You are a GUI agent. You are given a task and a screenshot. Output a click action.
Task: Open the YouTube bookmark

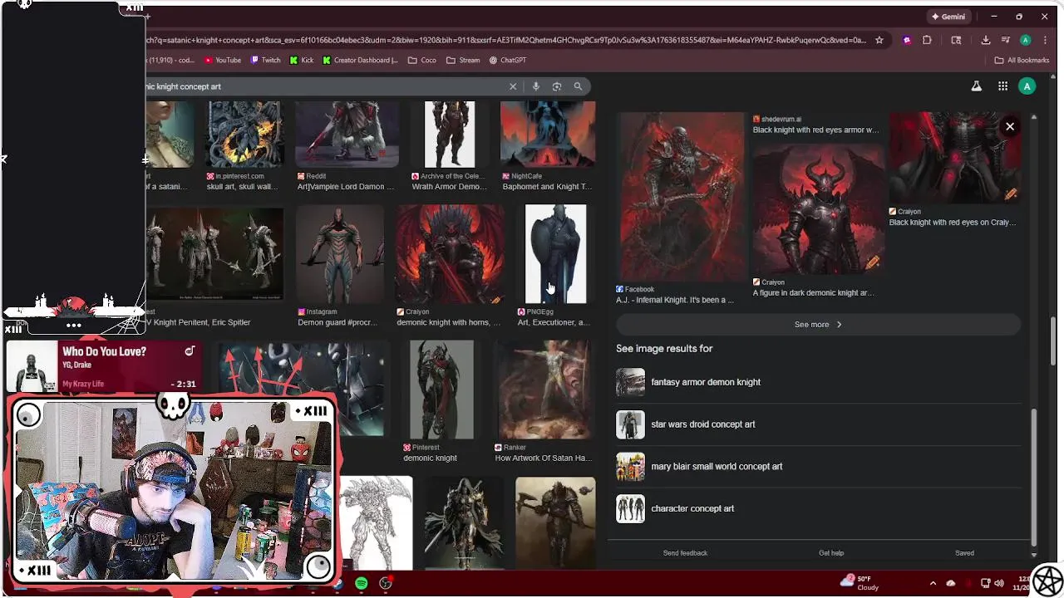[223, 60]
